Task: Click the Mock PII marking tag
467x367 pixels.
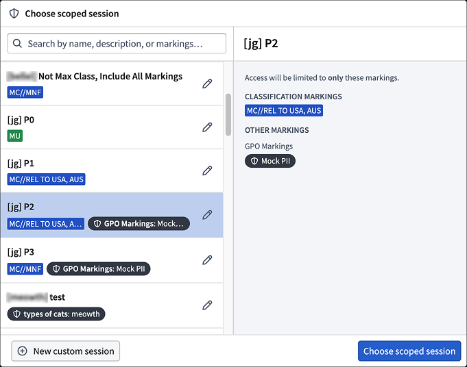Action: pos(270,161)
